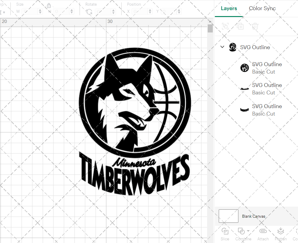Toggle the aspect ratio lock between W and H
Image resolution: width=298 pixels, height=243 pixels.
point(49,5)
